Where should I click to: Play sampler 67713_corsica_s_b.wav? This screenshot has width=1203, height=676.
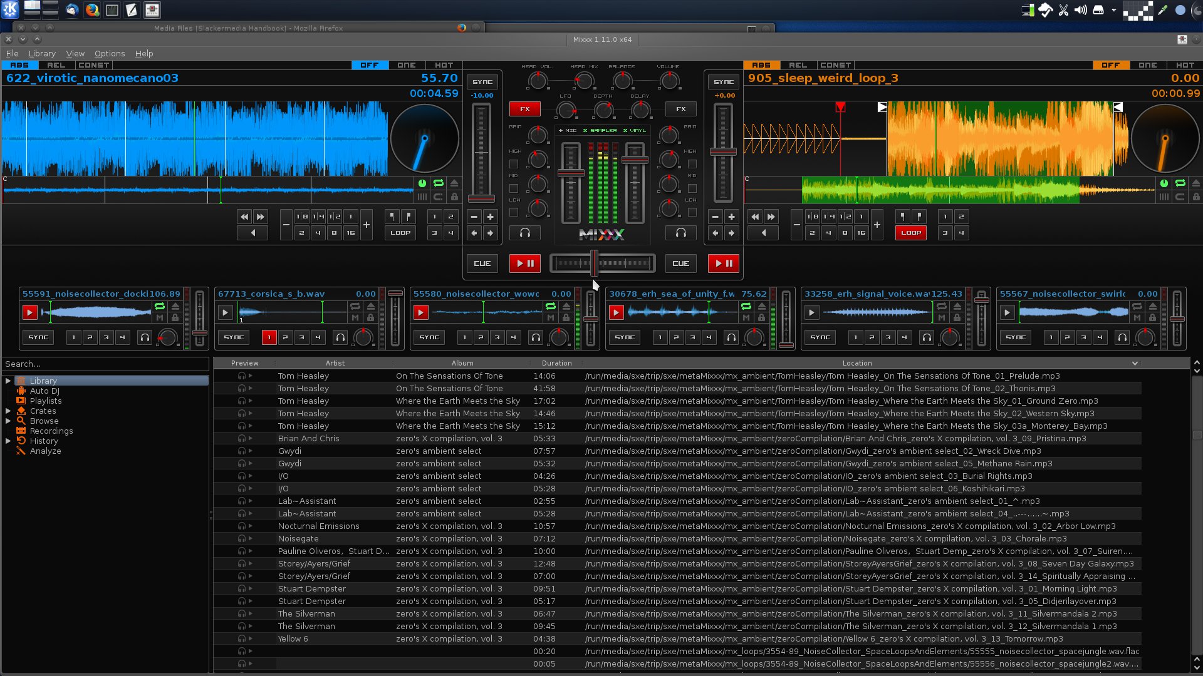click(x=225, y=312)
